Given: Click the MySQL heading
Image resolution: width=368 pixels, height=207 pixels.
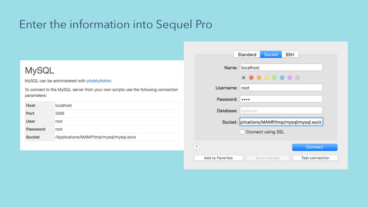Looking at the screenshot, I should (40, 70).
